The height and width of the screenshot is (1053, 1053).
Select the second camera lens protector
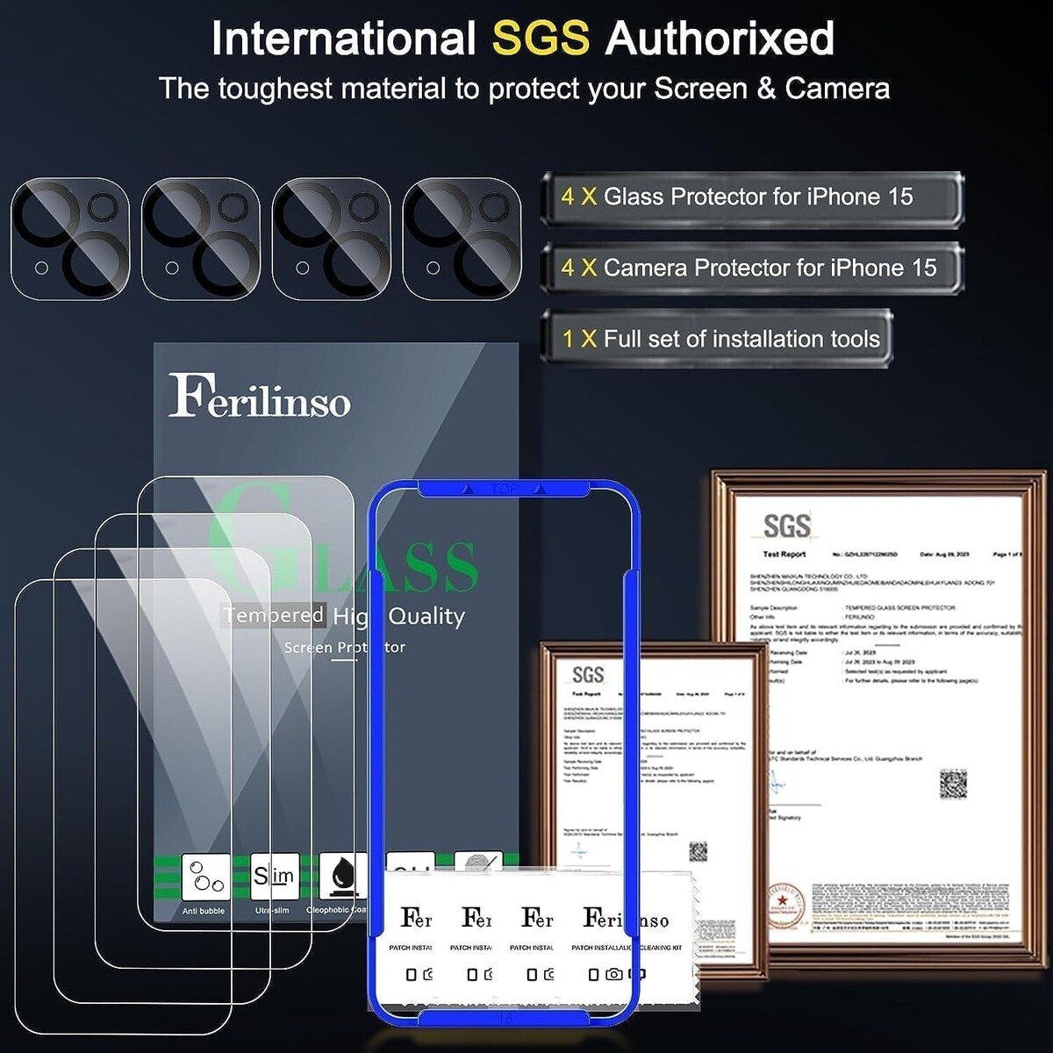tap(201, 238)
